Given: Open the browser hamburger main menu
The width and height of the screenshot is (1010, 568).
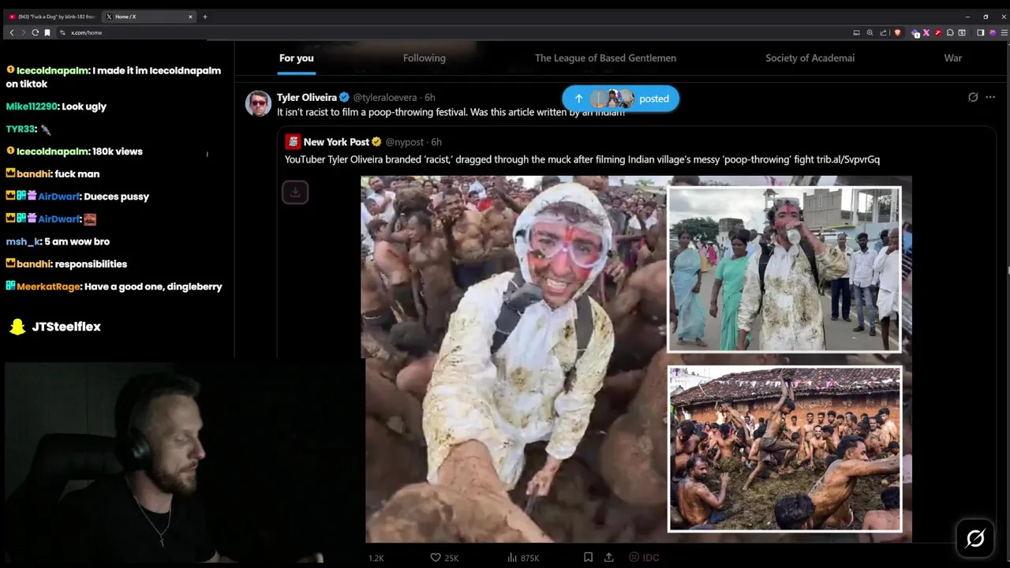Looking at the screenshot, I should click(1004, 32).
